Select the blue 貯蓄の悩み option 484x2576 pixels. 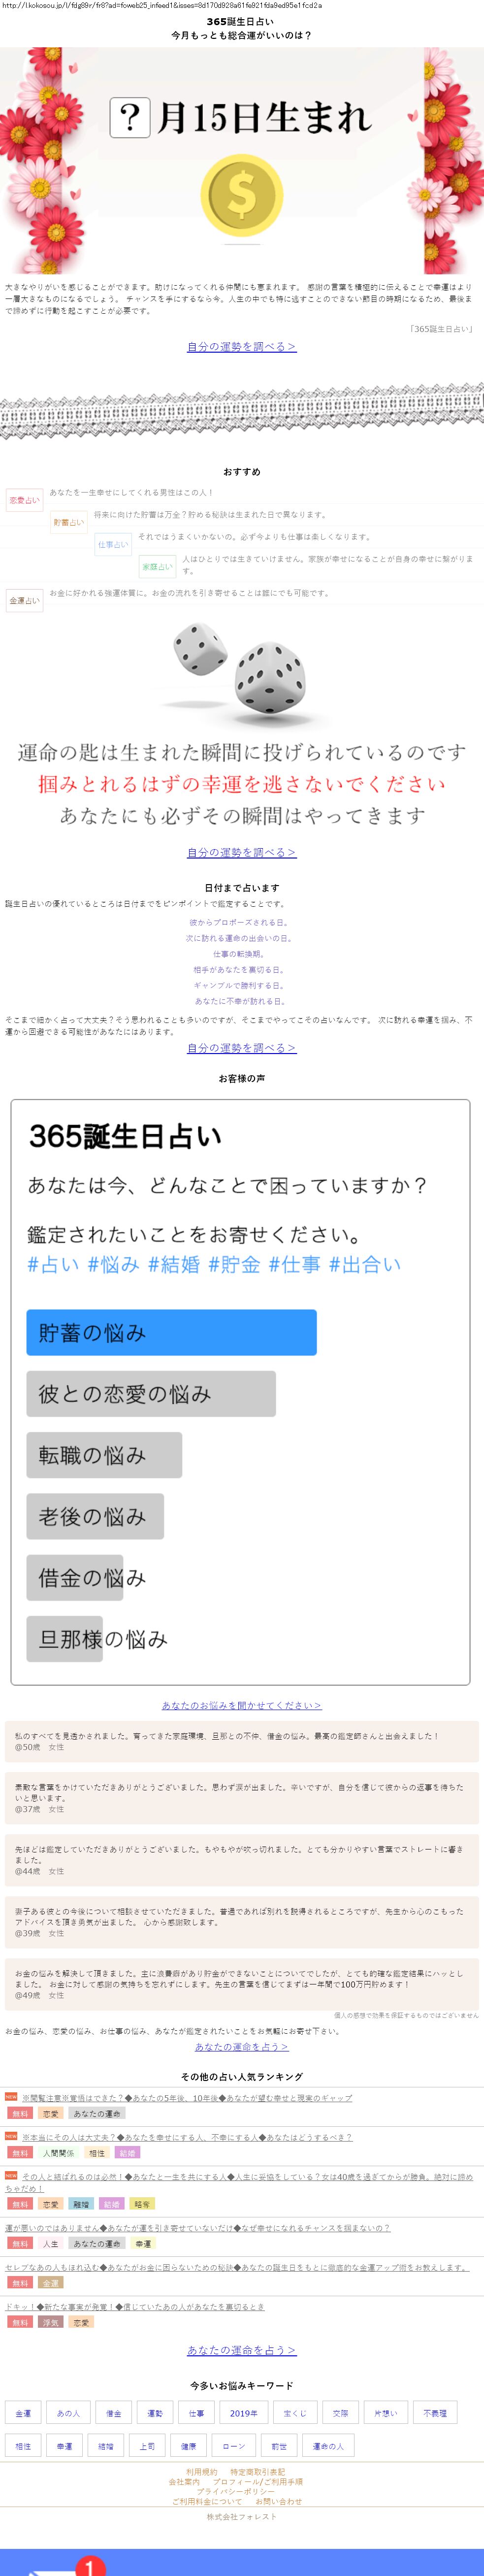pos(171,1332)
